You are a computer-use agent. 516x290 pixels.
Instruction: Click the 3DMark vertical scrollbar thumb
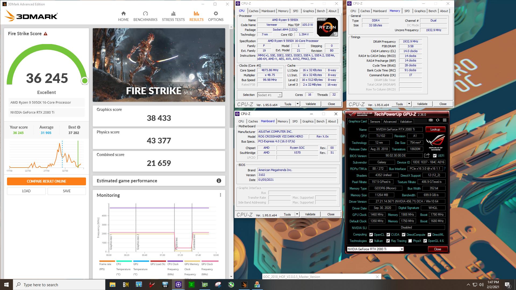pos(231,78)
